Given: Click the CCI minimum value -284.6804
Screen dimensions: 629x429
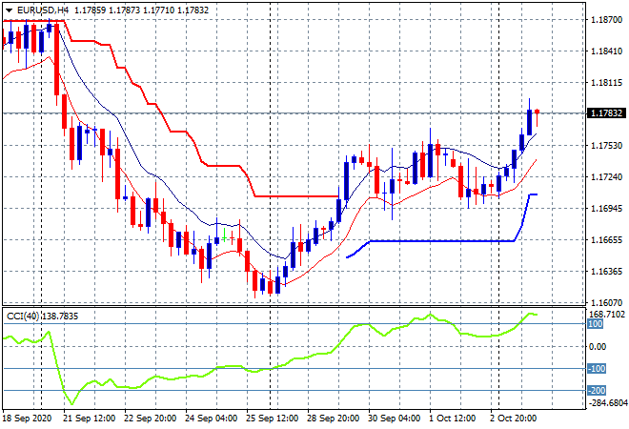Looking at the screenshot, I should 606,403.
